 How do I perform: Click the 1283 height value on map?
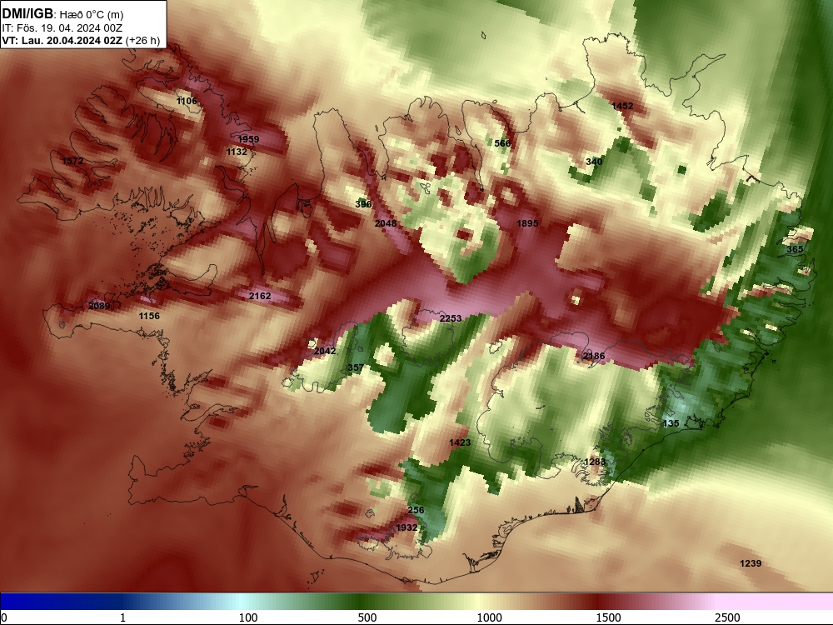[x=595, y=462]
